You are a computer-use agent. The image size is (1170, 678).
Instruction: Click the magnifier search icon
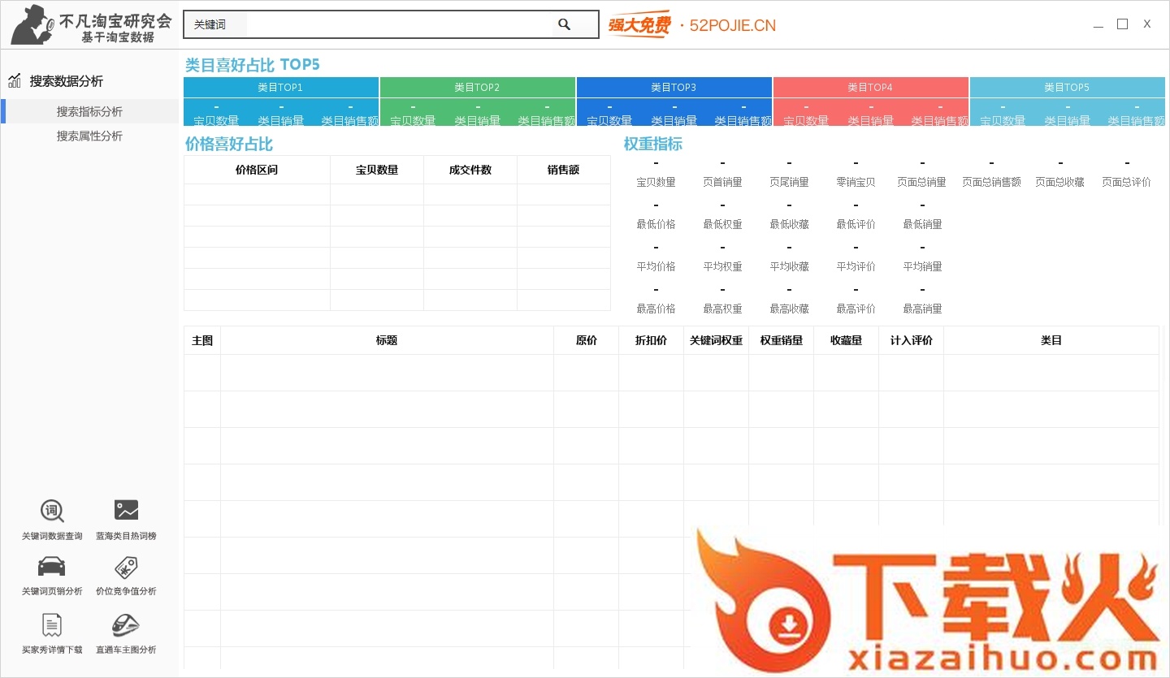565,24
